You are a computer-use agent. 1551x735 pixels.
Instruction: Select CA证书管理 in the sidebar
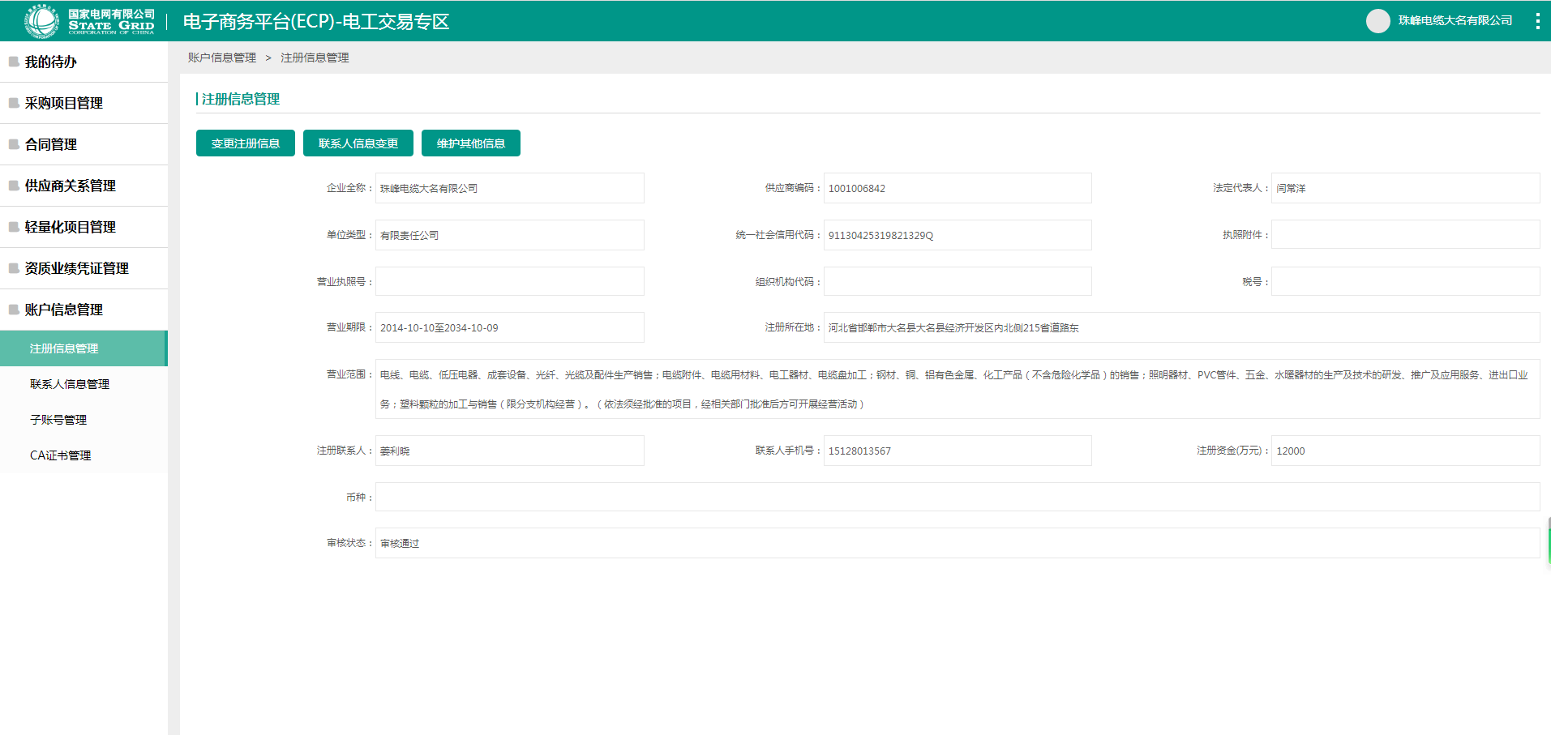pyautogui.click(x=61, y=455)
